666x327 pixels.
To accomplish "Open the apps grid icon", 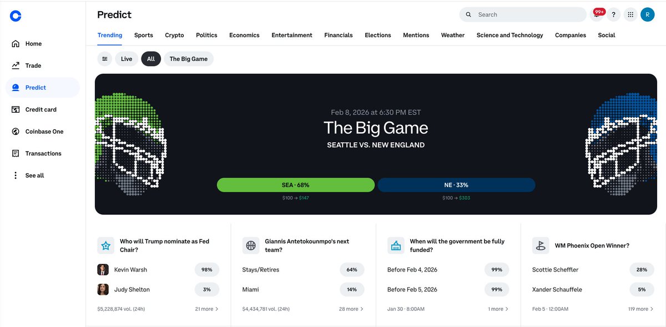I will [630, 15].
